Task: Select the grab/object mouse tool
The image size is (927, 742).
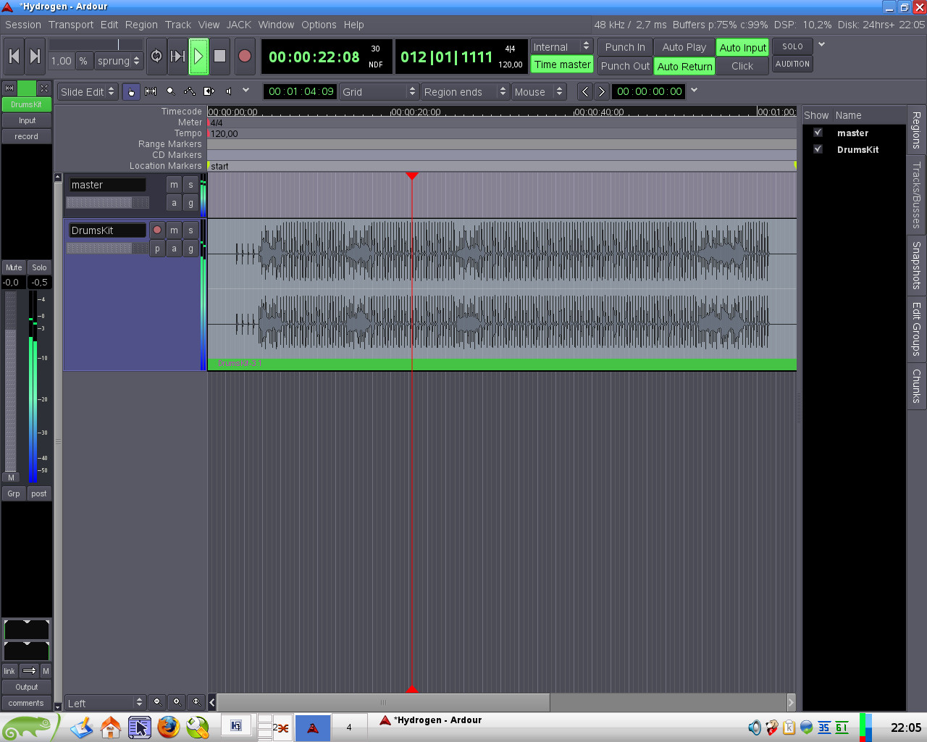Action: pos(131,91)
